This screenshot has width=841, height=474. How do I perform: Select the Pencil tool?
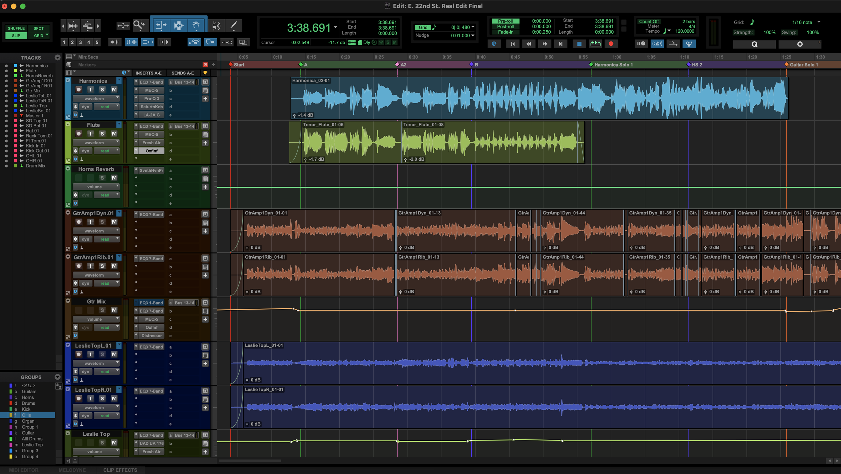233,25
